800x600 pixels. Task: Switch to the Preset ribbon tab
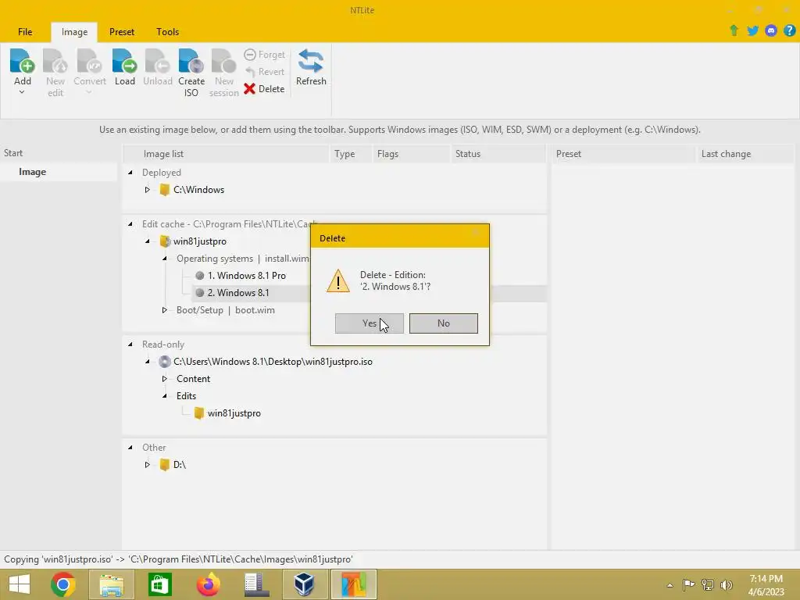coord(122,31)
